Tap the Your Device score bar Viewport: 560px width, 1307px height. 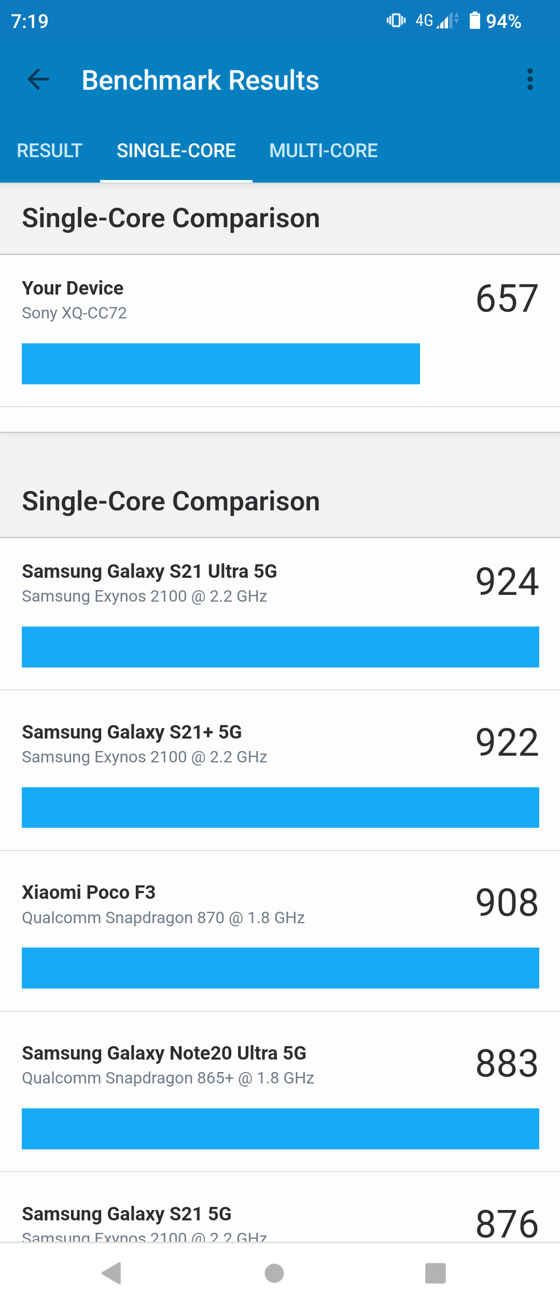(x=221, y=364)
